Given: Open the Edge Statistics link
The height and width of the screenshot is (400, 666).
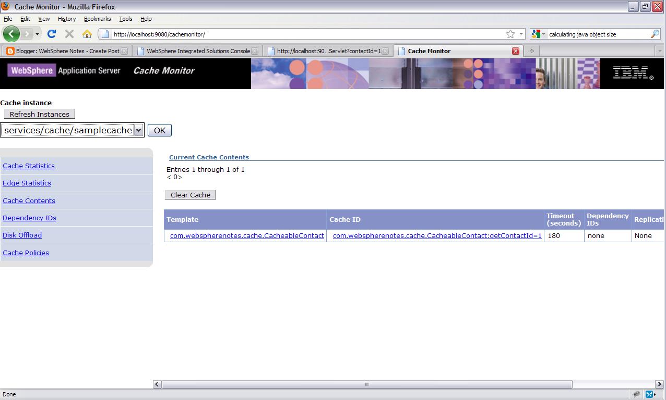Looking at the screenshot, I should [27, 183].
